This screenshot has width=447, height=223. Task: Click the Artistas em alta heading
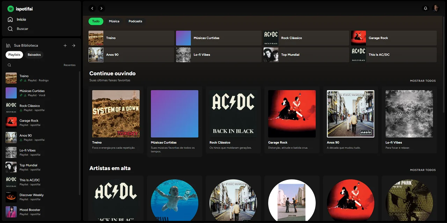coord(110,168)
